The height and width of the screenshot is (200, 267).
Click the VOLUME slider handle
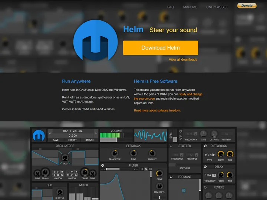click(x=116, y=140)
